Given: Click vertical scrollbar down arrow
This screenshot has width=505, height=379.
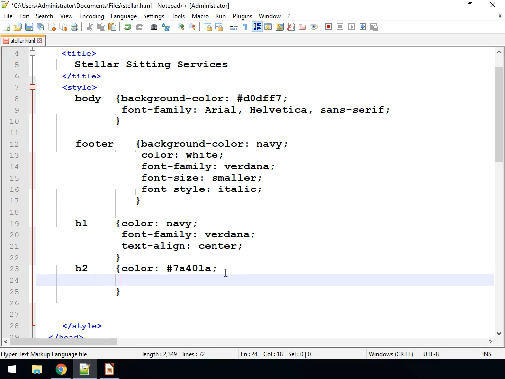Looking at the screenshot, I should tap(499, 334).
